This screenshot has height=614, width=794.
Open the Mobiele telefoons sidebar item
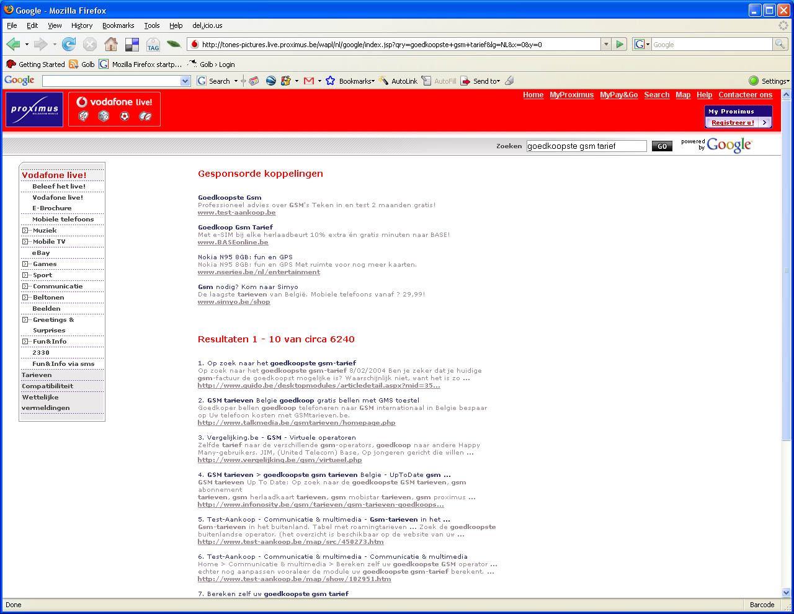coord(63,220)
